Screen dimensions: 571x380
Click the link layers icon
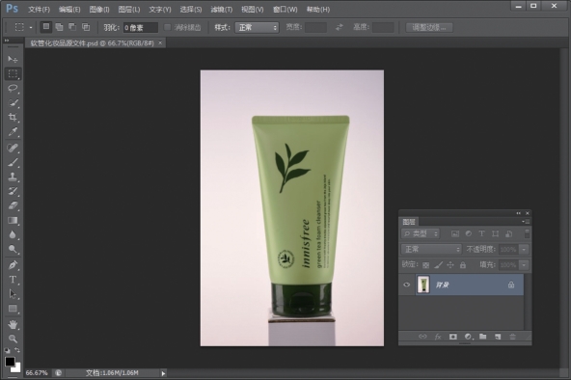pyautogui.click(x=422, y=337)
